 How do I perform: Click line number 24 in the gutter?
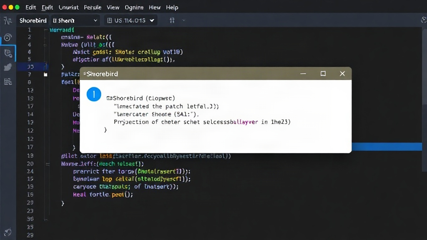tap(30, 171)
